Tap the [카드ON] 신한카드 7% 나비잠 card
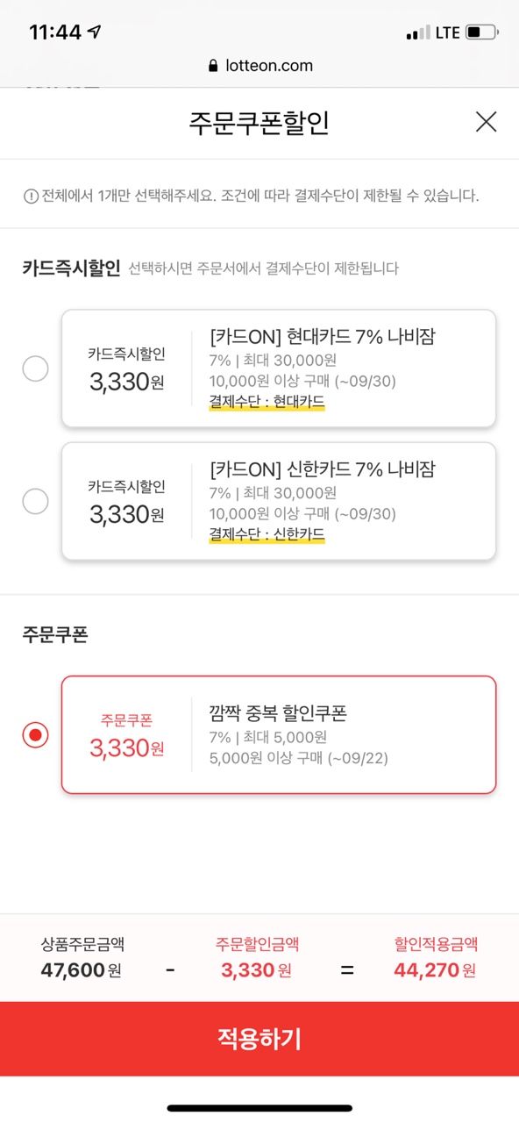Viewport: 519px width, 1123px height. (x=279, y=501)
